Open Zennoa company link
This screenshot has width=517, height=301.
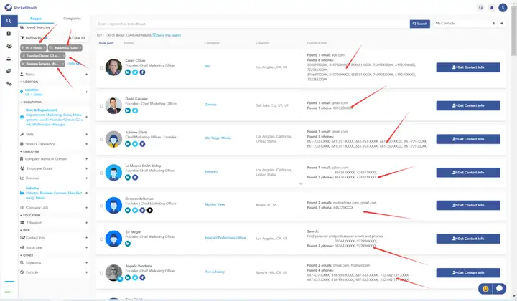pyautogui.click(x=210, y=105)
